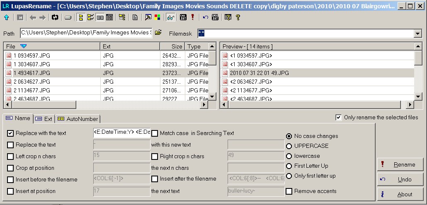Click the four-color squares toolbar icon
Screen dimensions: 427x205
157,18
